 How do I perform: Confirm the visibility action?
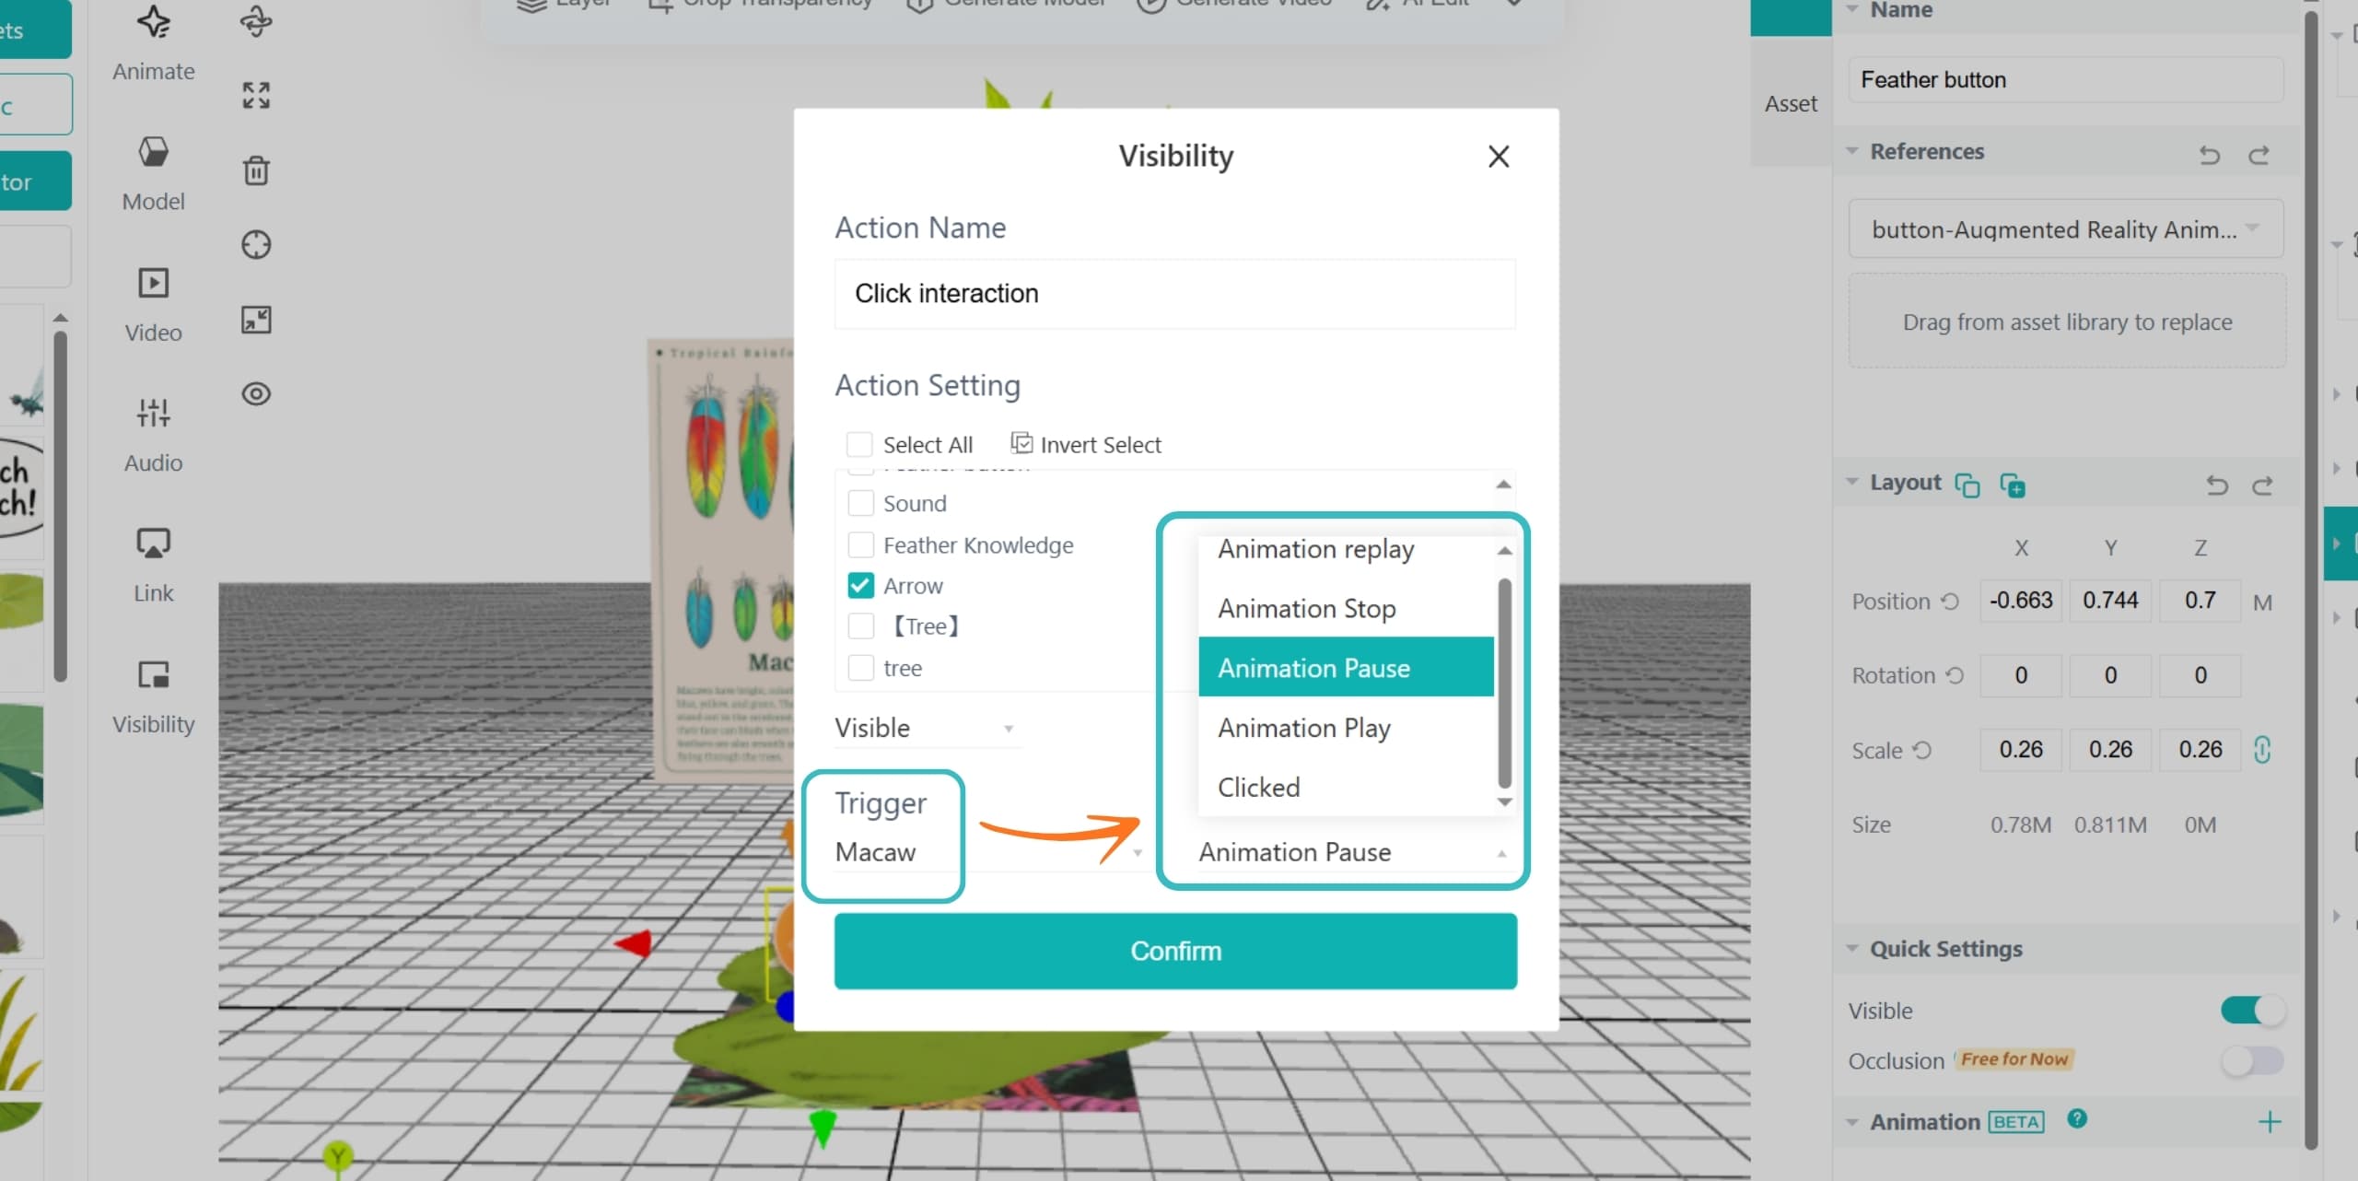[x=1175, y=951]
